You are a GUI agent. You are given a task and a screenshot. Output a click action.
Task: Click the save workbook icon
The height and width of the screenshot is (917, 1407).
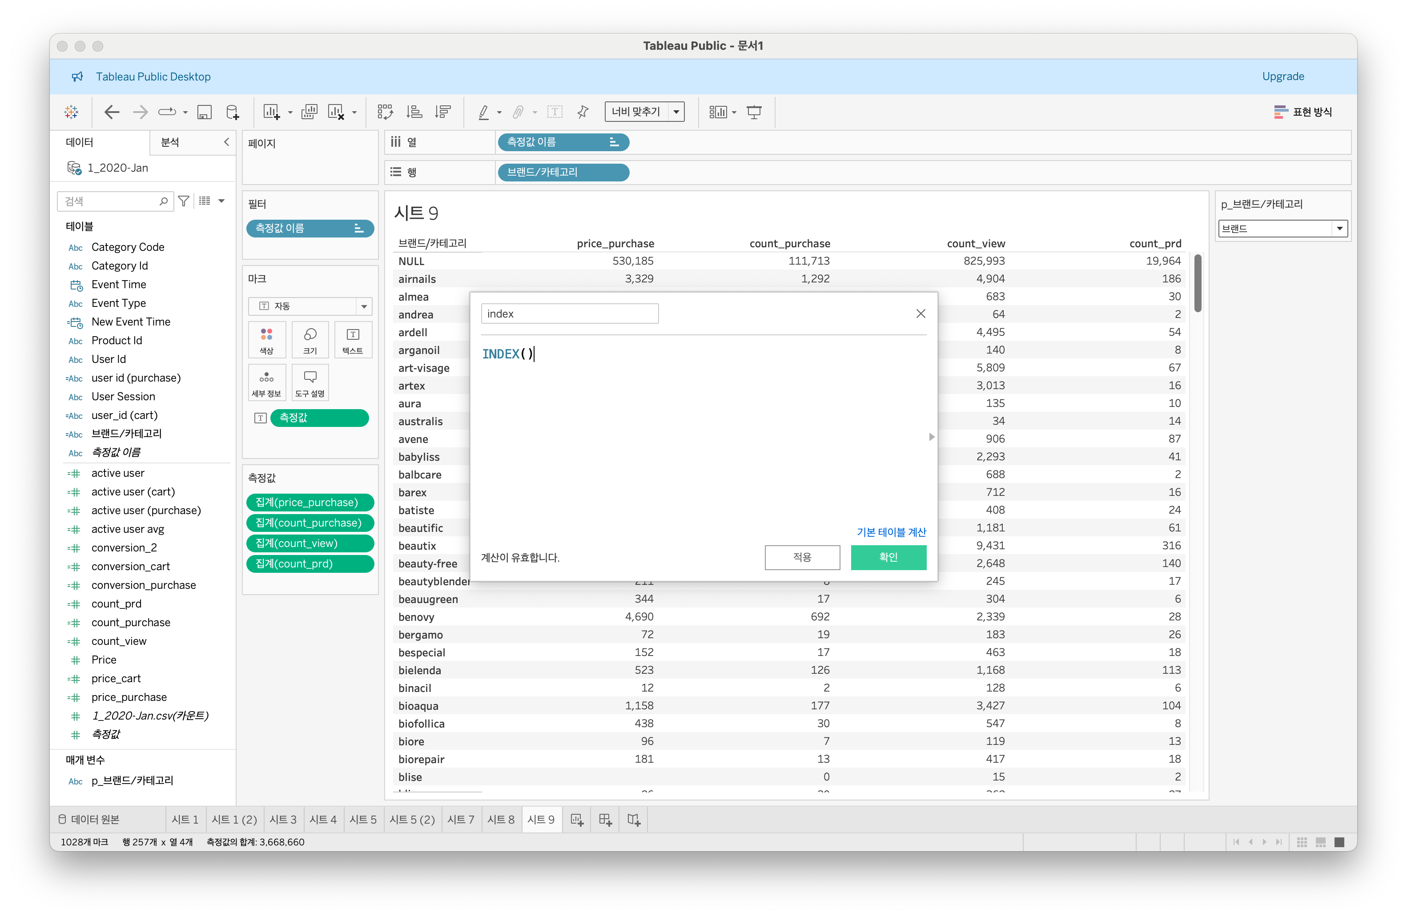point(205,112)
